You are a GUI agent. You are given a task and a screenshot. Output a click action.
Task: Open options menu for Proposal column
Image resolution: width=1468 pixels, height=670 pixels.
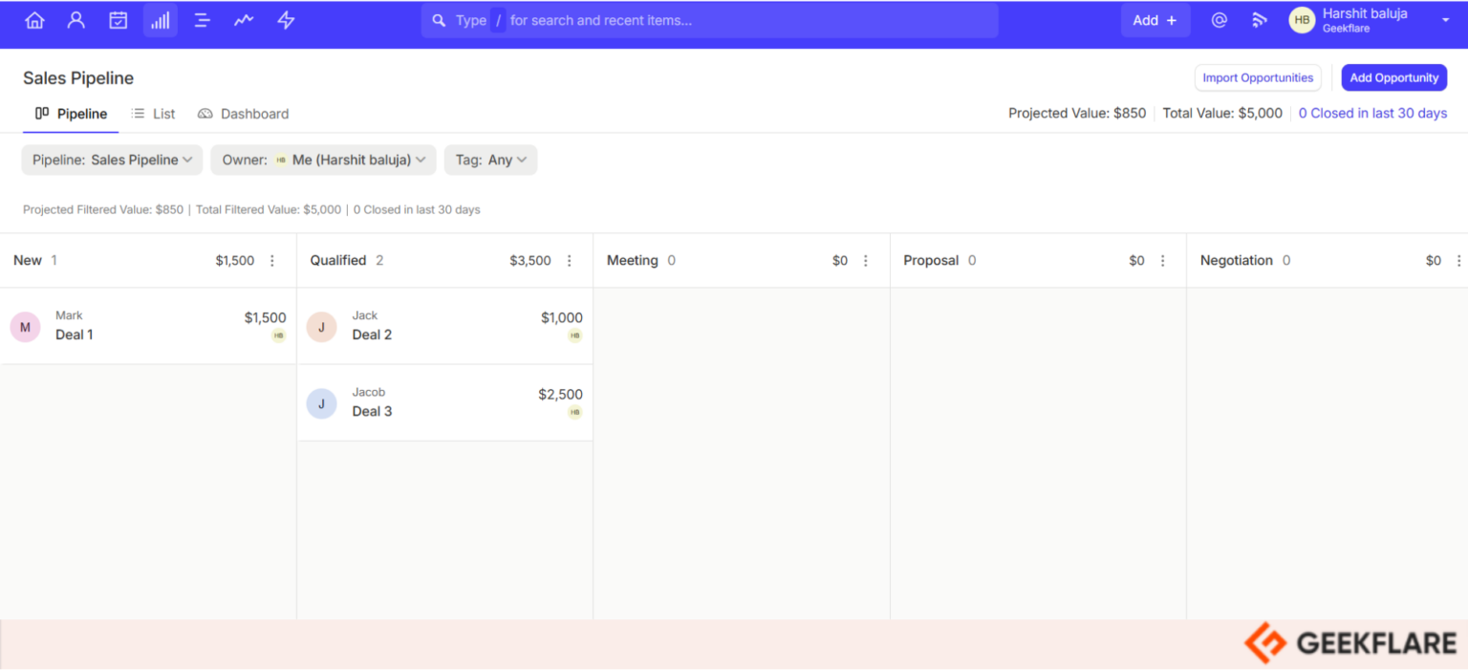pos(1163,261)
